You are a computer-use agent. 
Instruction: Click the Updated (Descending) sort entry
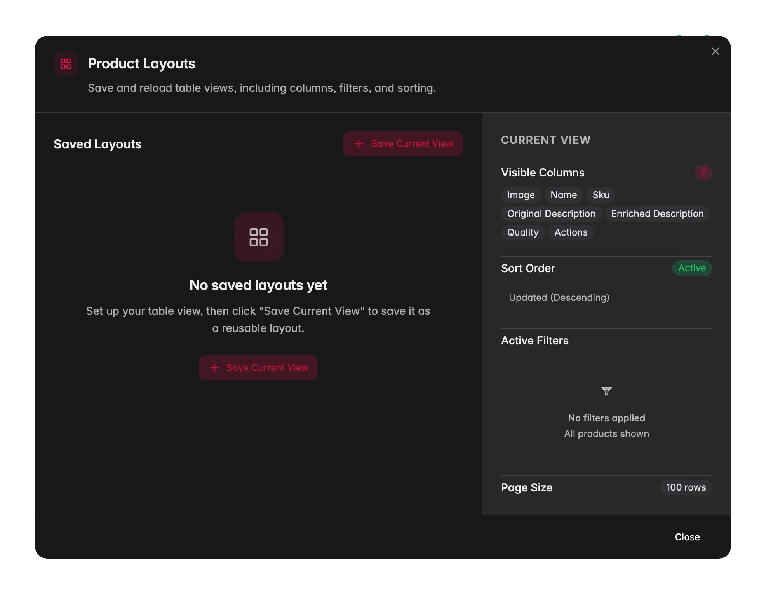tap(559, 298)
